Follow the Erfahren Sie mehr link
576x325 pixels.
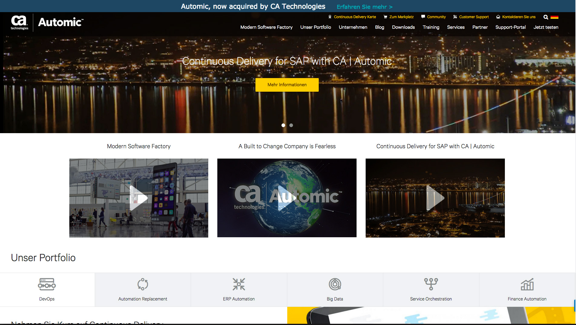[x=364, y=7]
